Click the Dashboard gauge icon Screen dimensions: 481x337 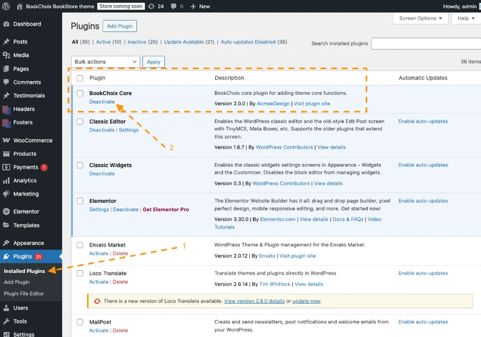click(6, 24)
